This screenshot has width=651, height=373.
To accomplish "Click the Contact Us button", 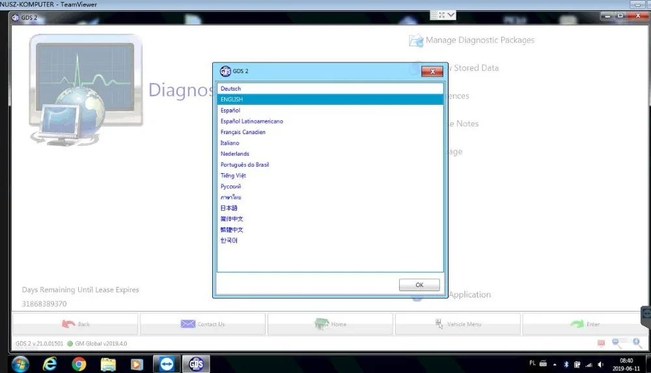I will [x=202, y=324].
